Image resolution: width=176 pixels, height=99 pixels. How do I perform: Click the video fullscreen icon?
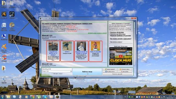pos(131,64)
